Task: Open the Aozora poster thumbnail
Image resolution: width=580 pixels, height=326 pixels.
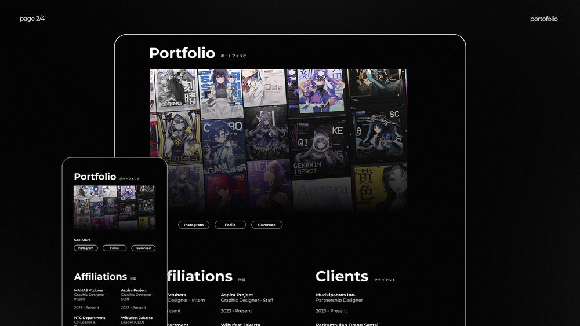Action: pos(322,194)
